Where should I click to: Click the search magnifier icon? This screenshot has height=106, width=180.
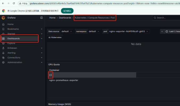pos(155,18)
